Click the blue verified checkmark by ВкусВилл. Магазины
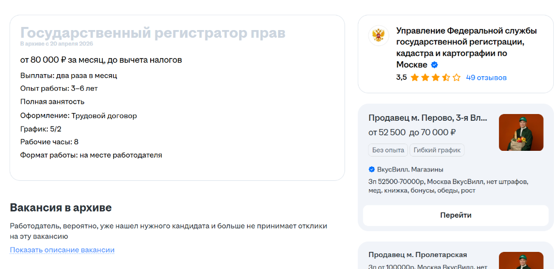554x269 pixels. [372, 169]
